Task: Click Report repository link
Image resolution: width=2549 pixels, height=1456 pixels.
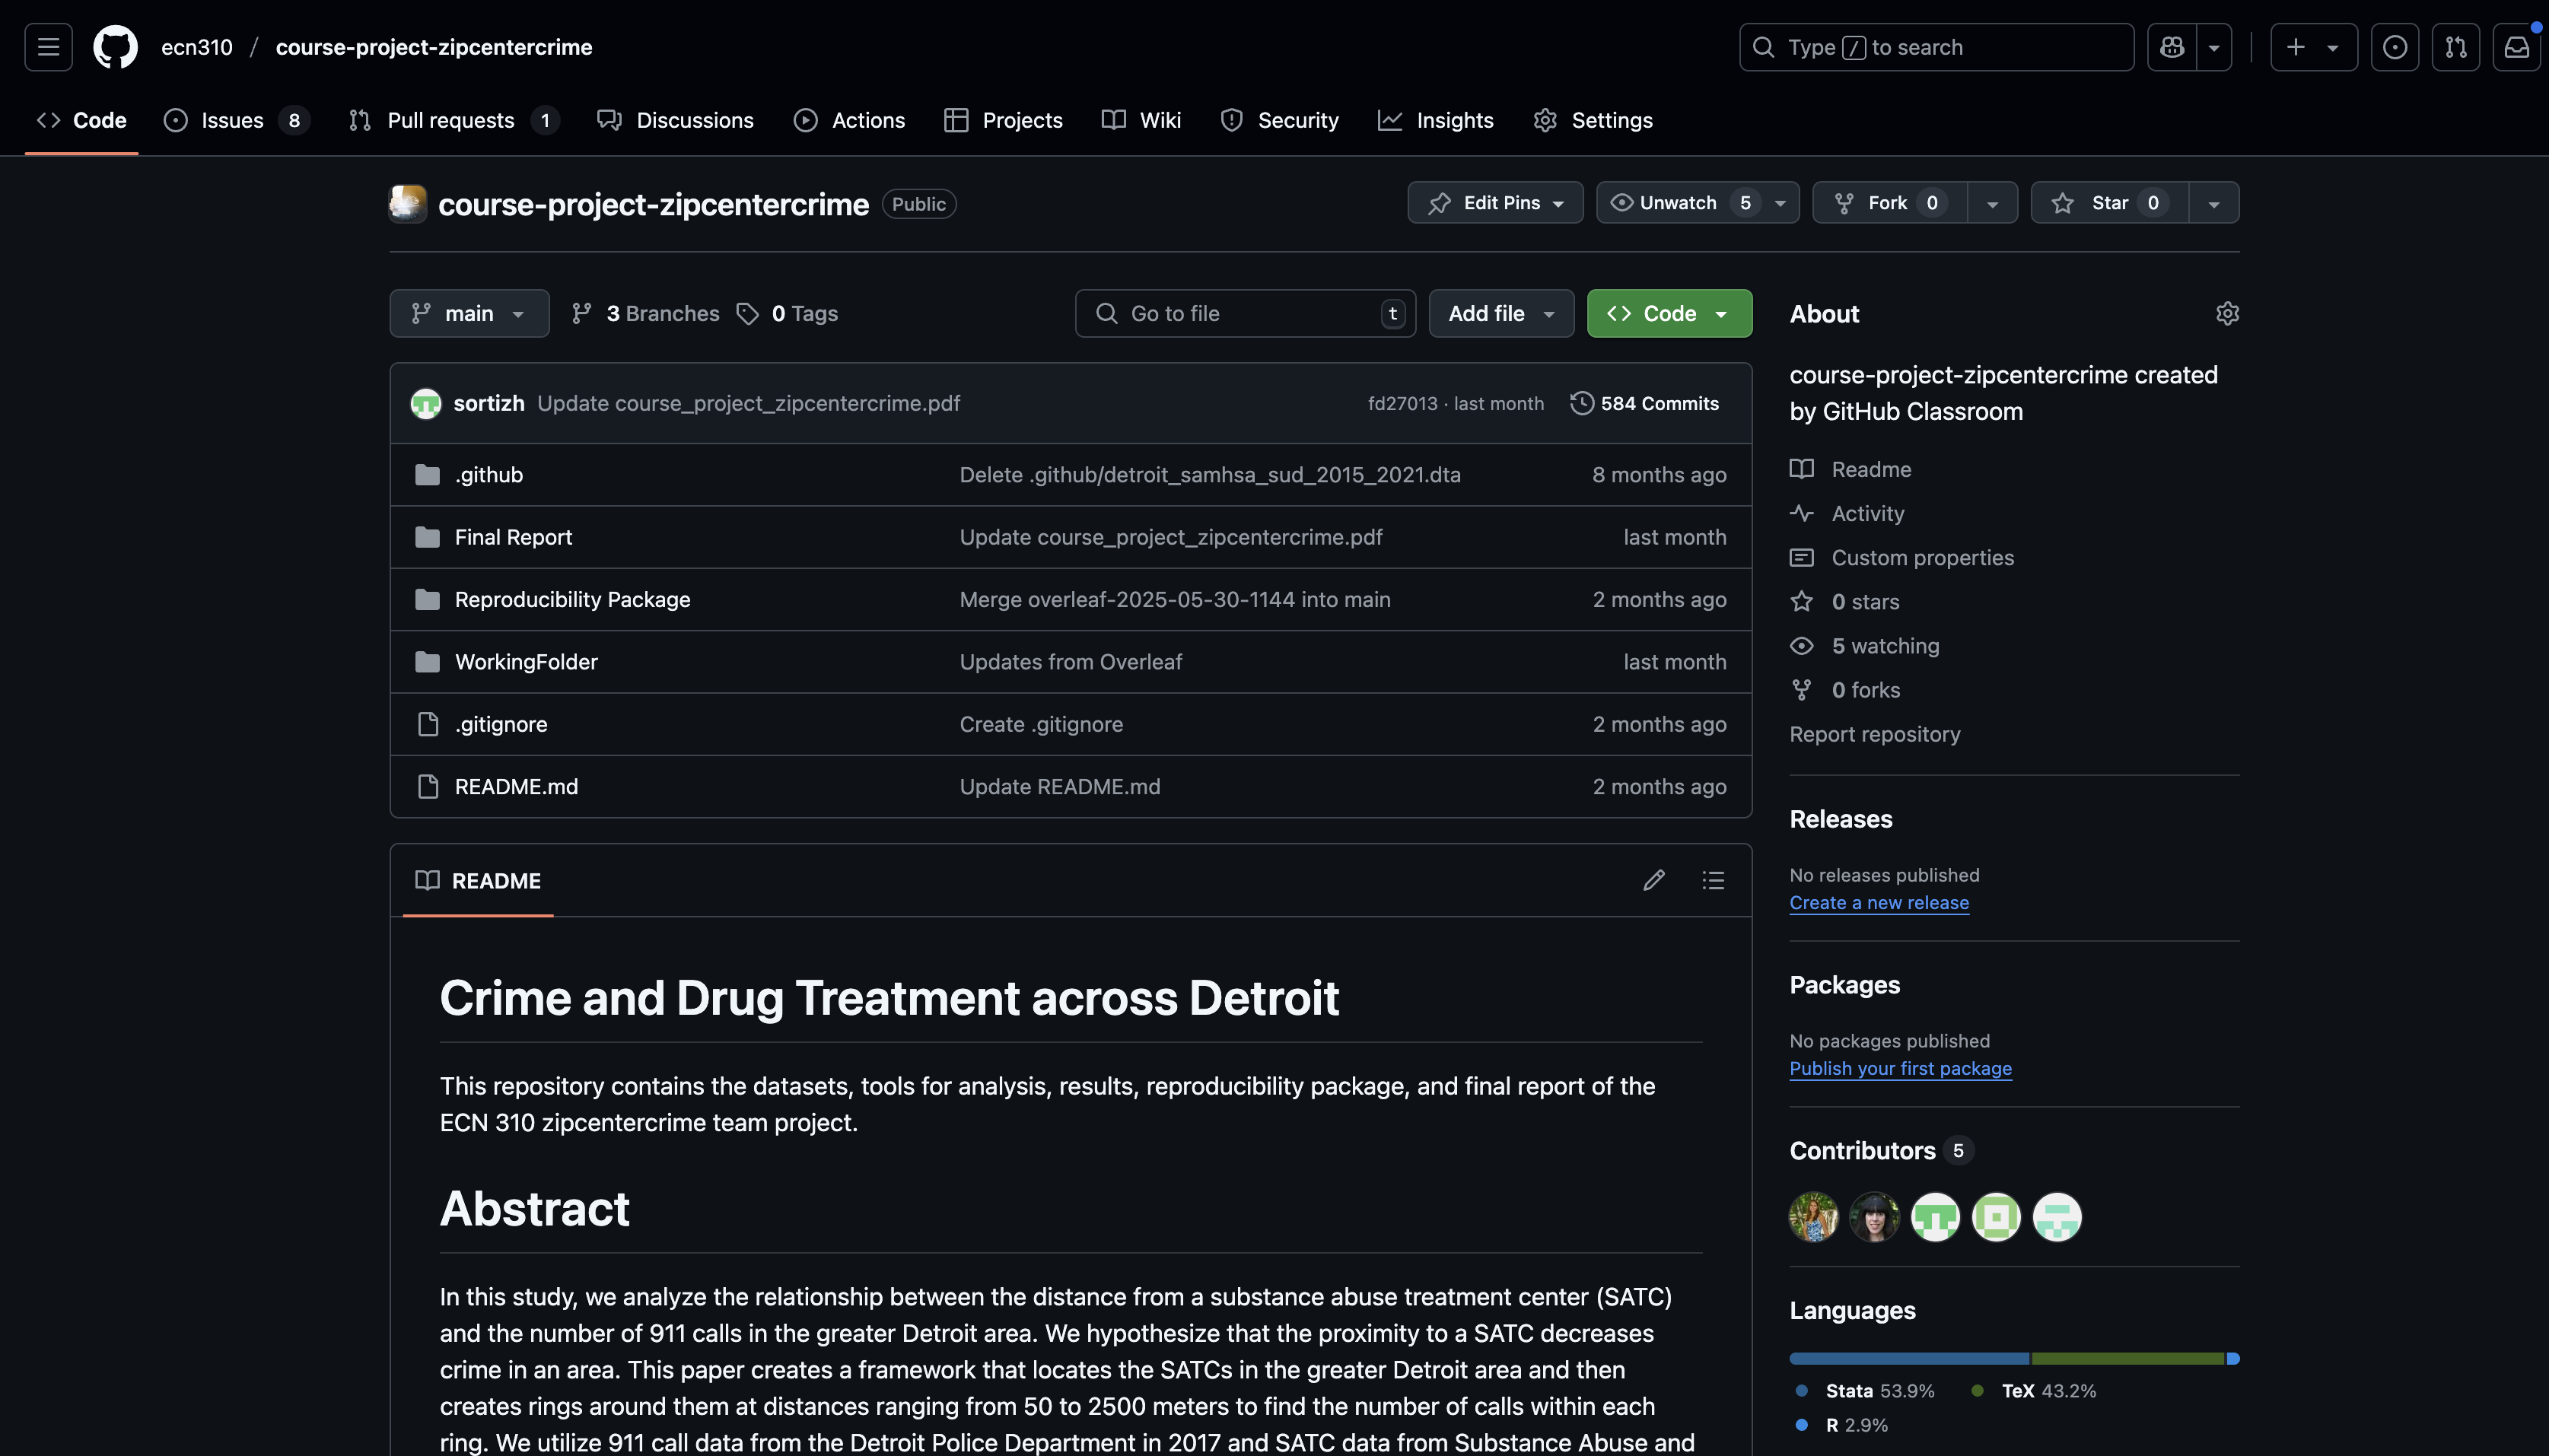Action: click(x=1875, y=734)
